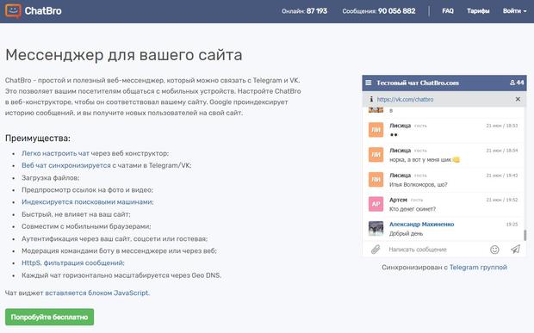Click the Онлайн: 87 193 counter
This screenshot has width=534, height=333.
pyautogui.click(x=304, y=11)
